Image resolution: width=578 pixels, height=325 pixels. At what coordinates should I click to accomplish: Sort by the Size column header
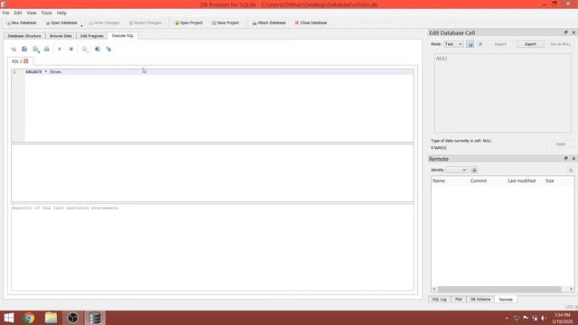(x=550, y=181)
